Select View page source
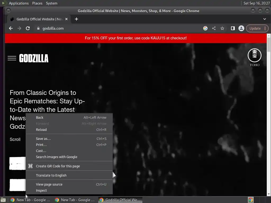 [69, 184]
